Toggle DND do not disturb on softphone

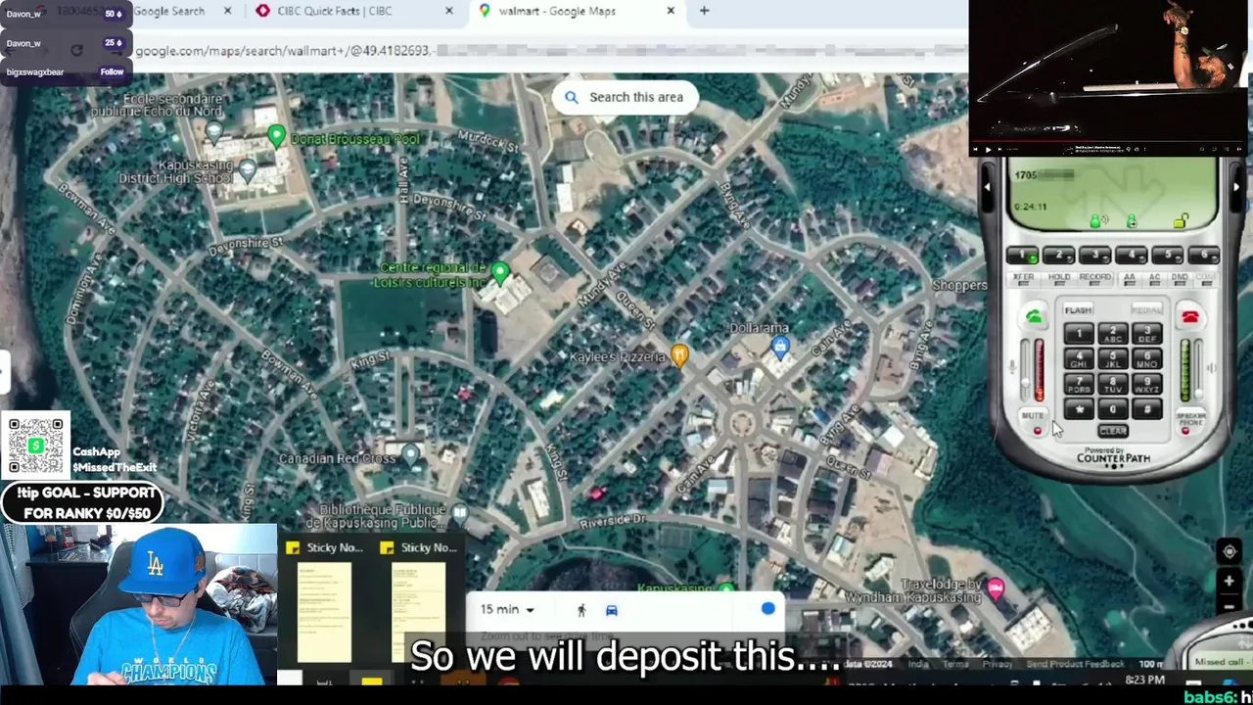[1180, 280]
